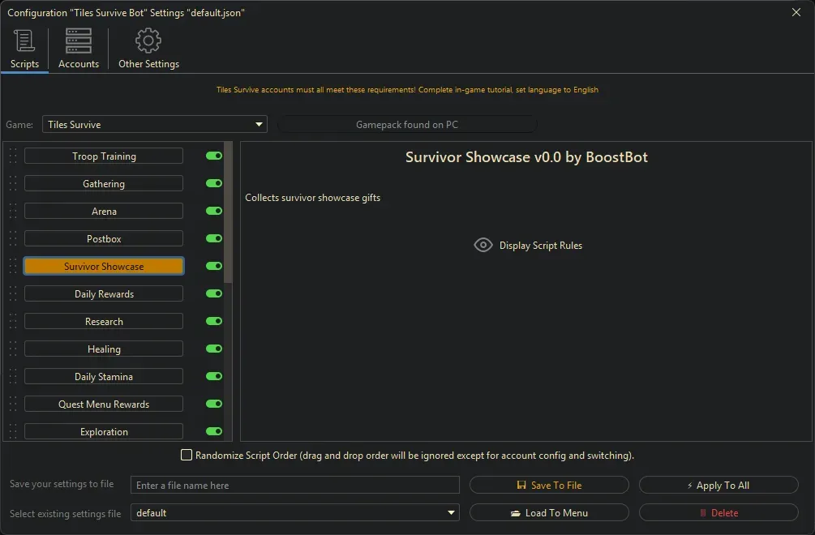Focus the Enter a file name field

(295, 486)
